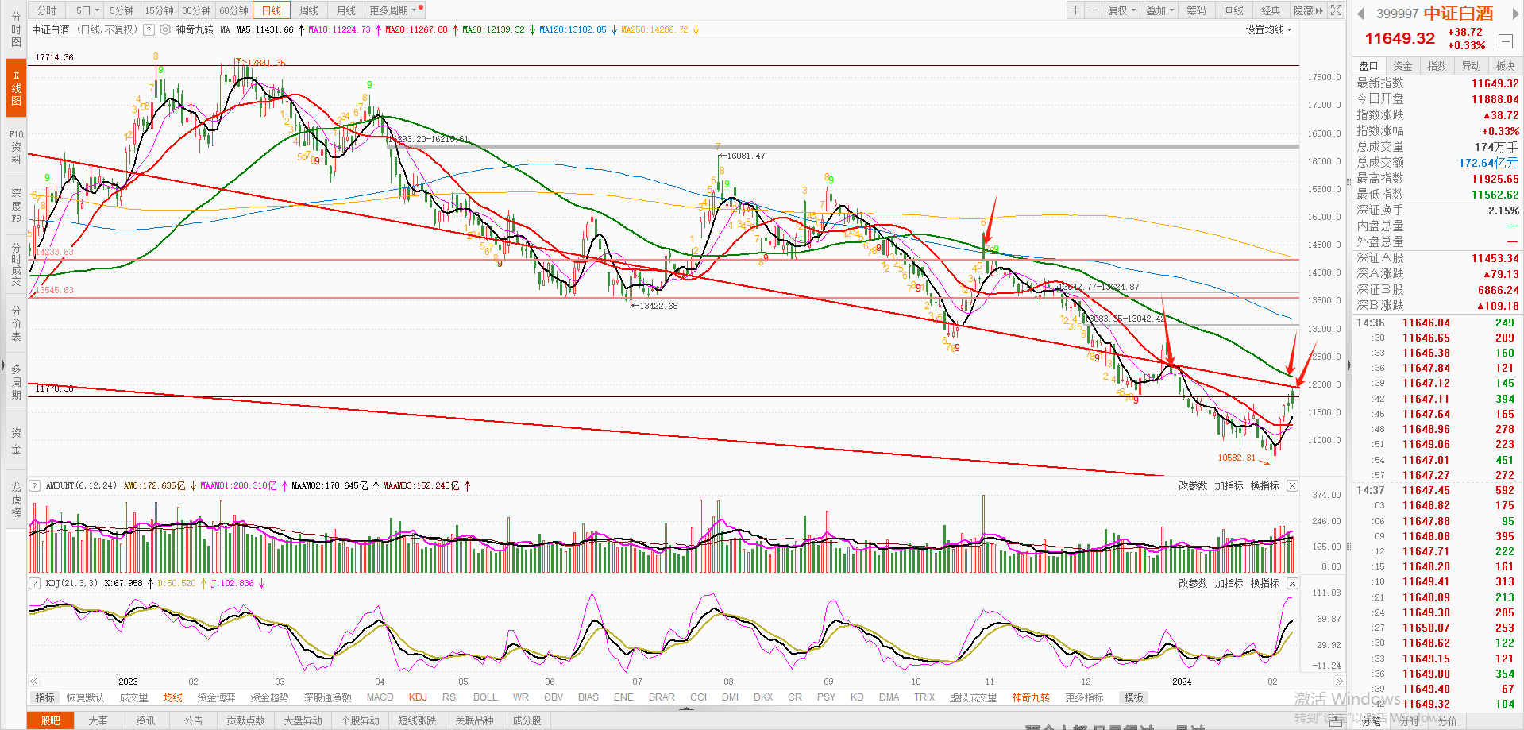Go to previous stock with left arrow

[x=1360, y=14]
